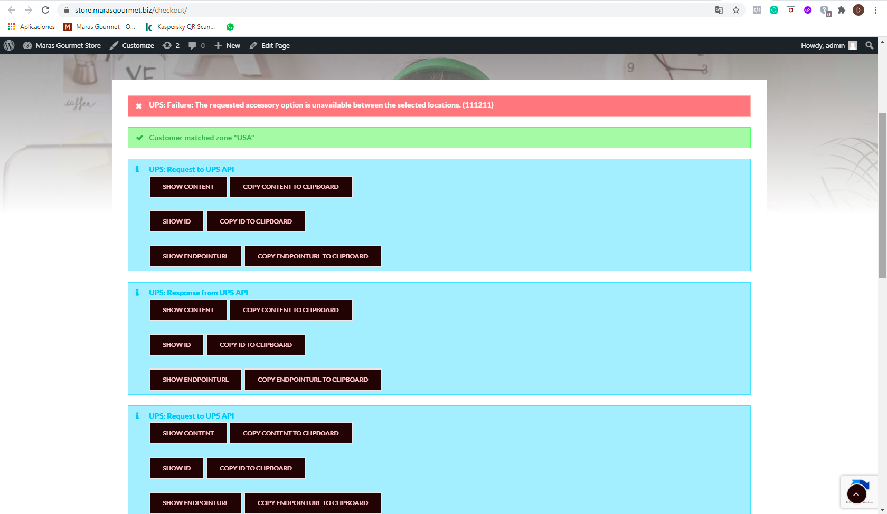Click the "UPS: Response from UPS API" heading
This screenshot has width=887, height=514.
click(x=199, y=293)
